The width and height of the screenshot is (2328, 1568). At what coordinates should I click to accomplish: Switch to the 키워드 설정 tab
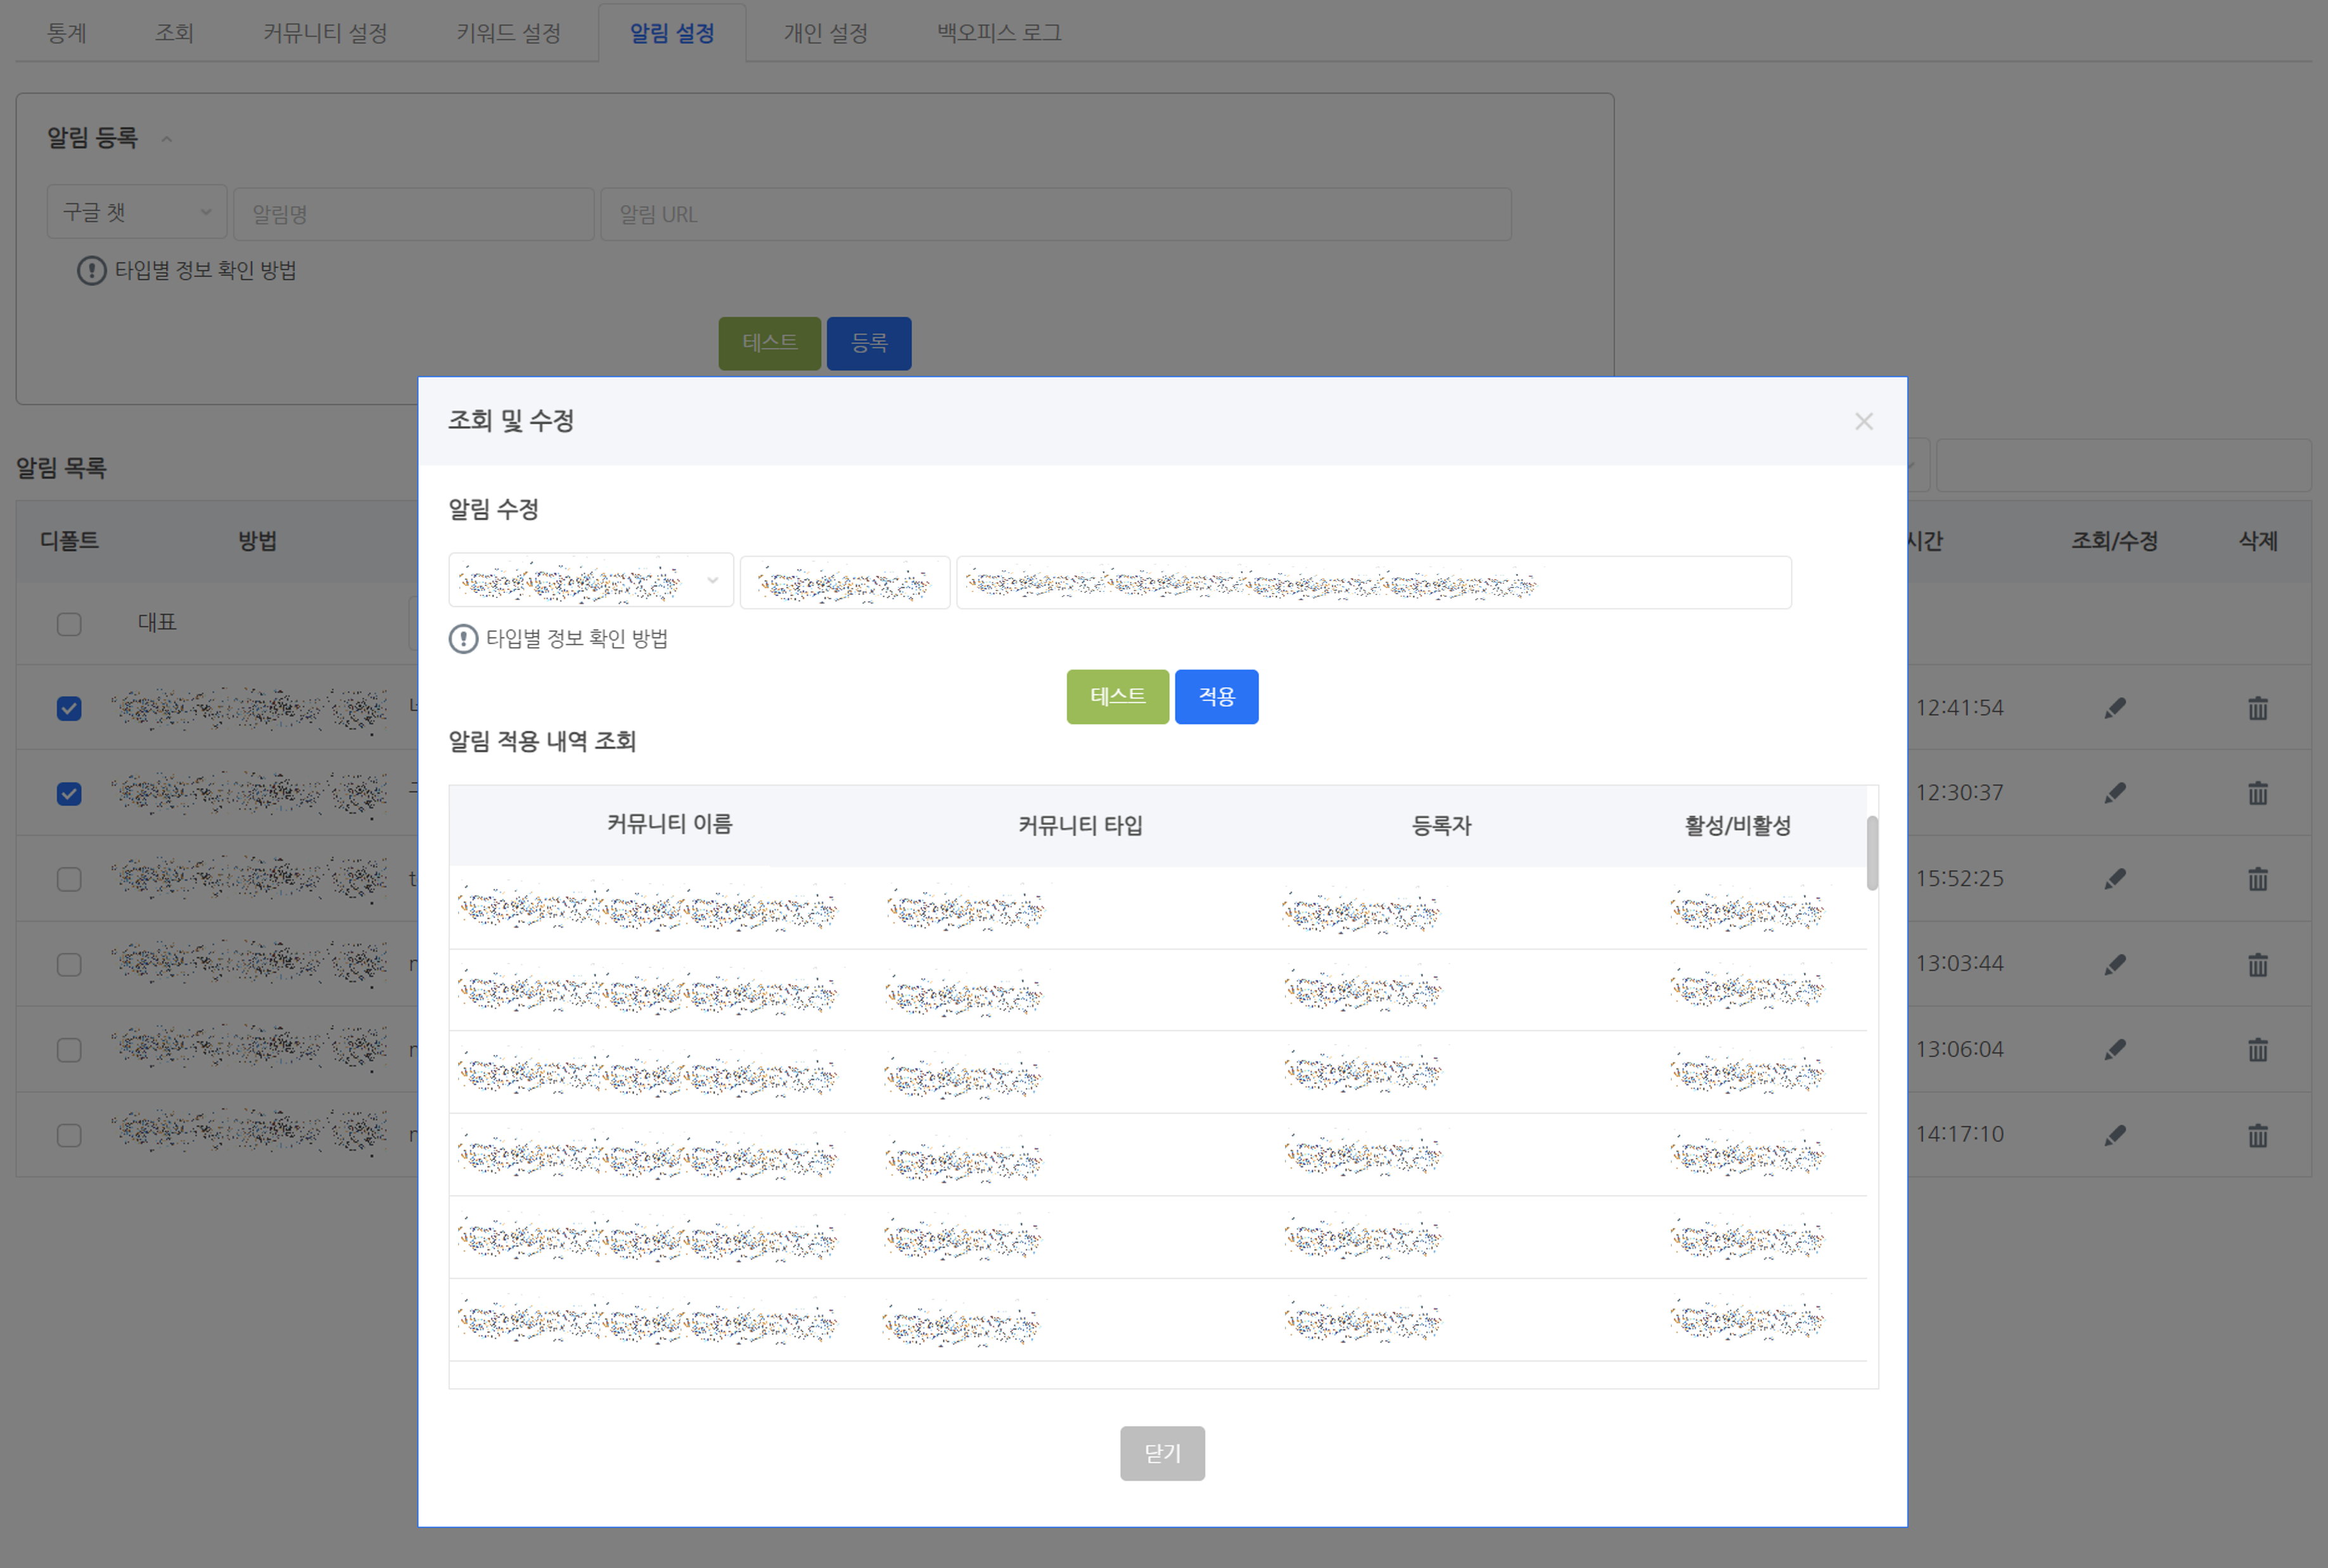[x=508, y=33]
